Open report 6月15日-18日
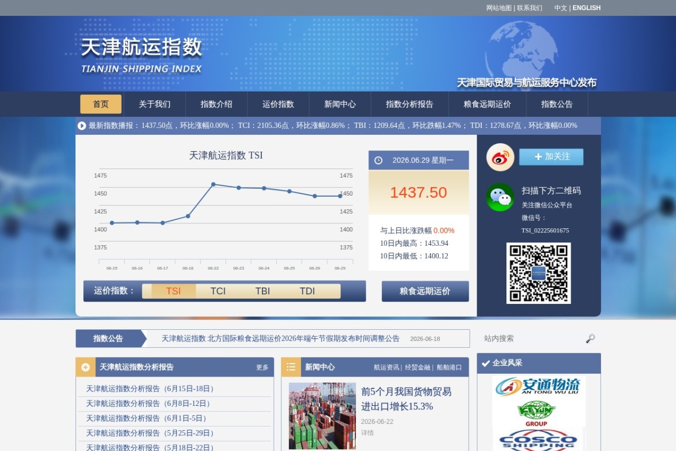The image size is (676, 451). click(152, 389)
